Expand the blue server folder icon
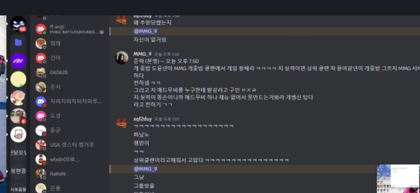The height and width of the screenshot is (193, 420). 18,42
